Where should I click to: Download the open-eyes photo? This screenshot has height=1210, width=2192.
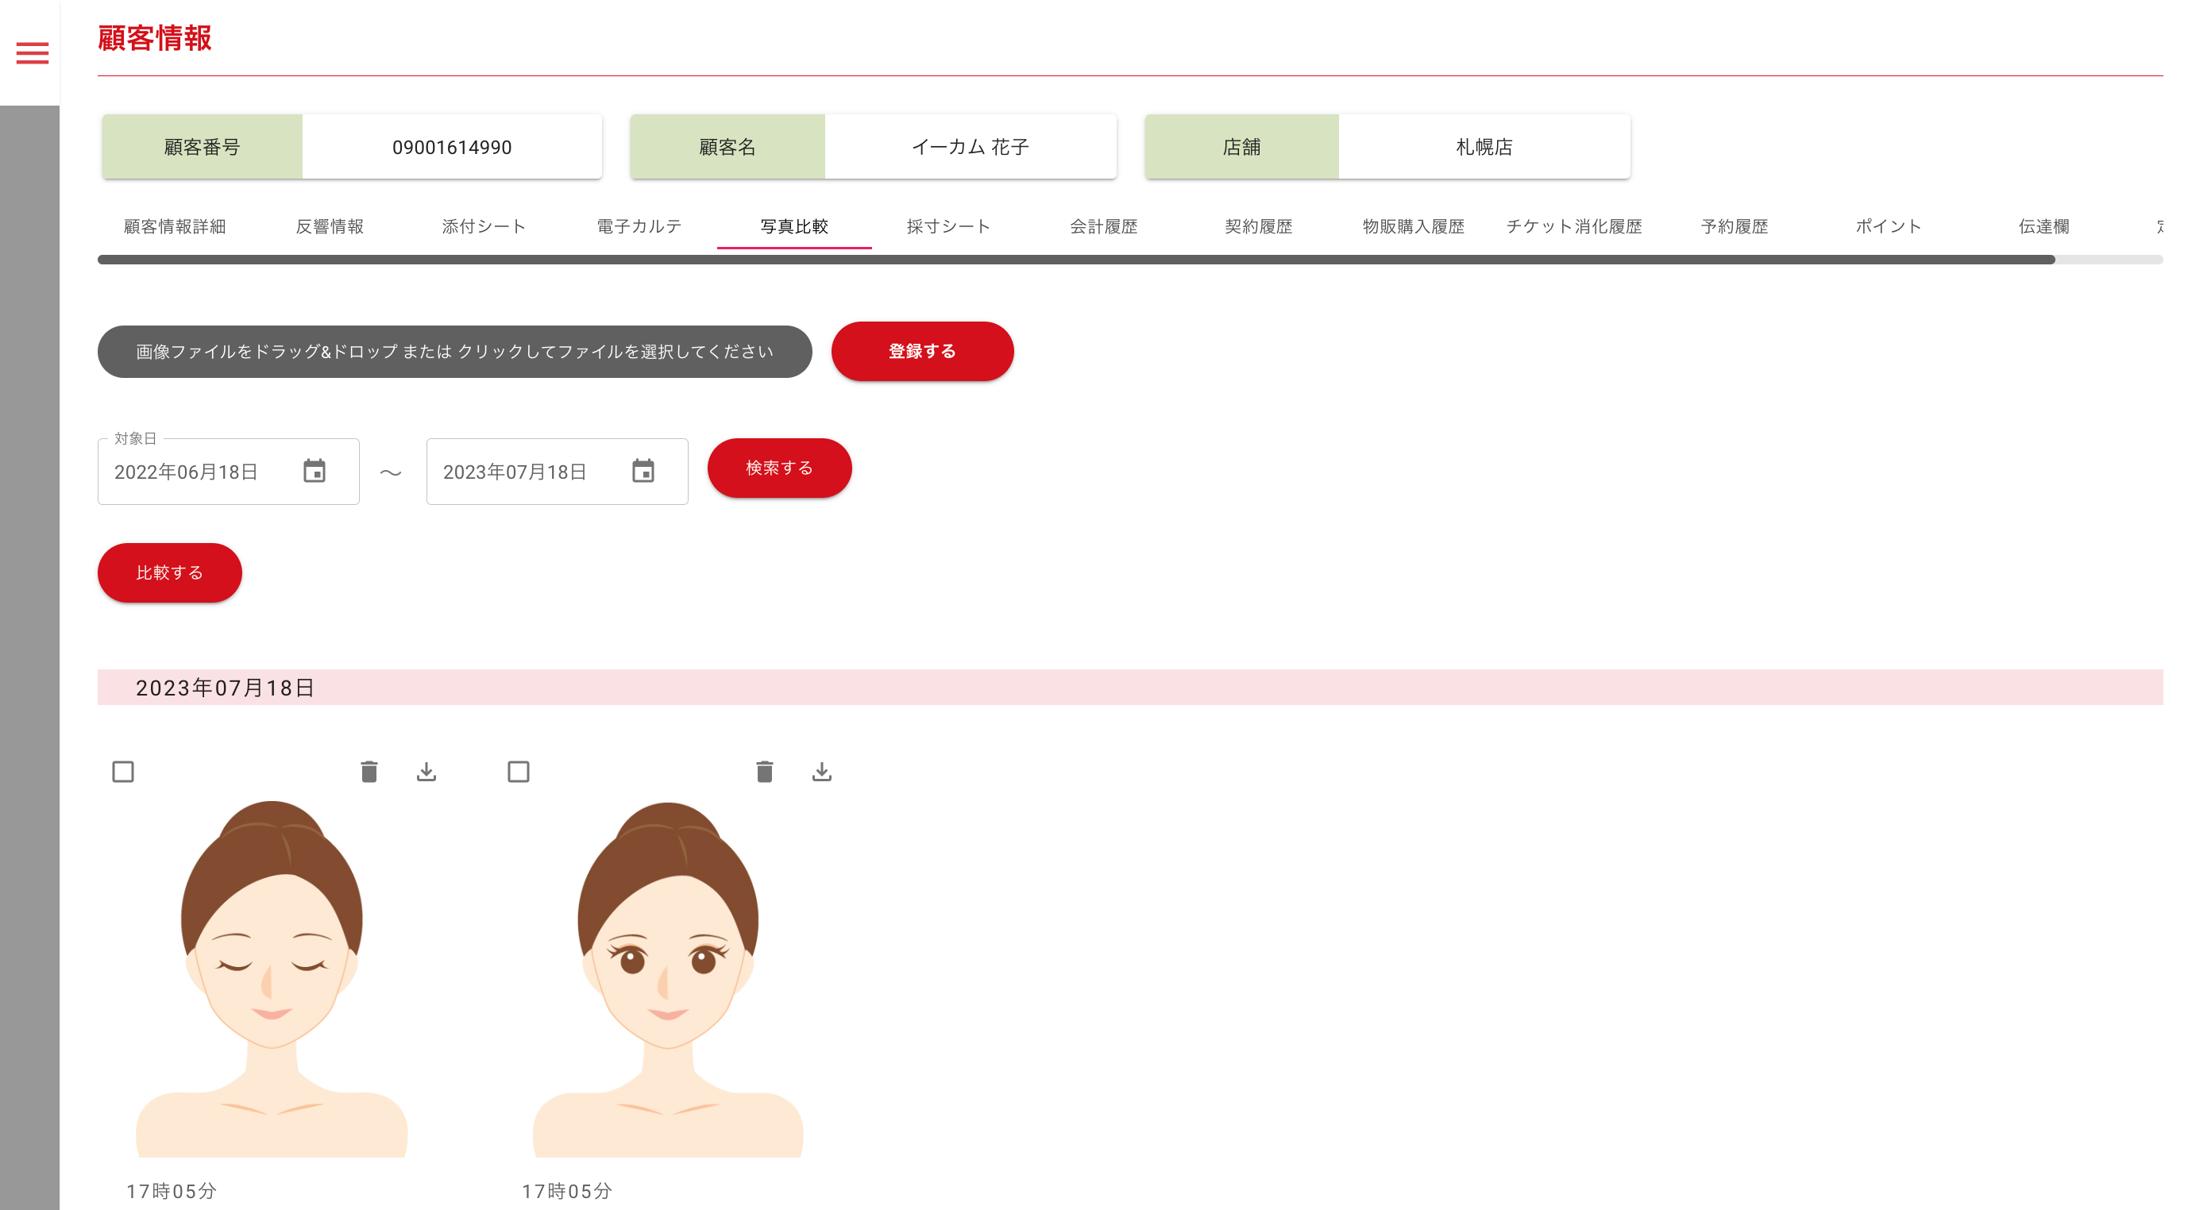[821, 772]
